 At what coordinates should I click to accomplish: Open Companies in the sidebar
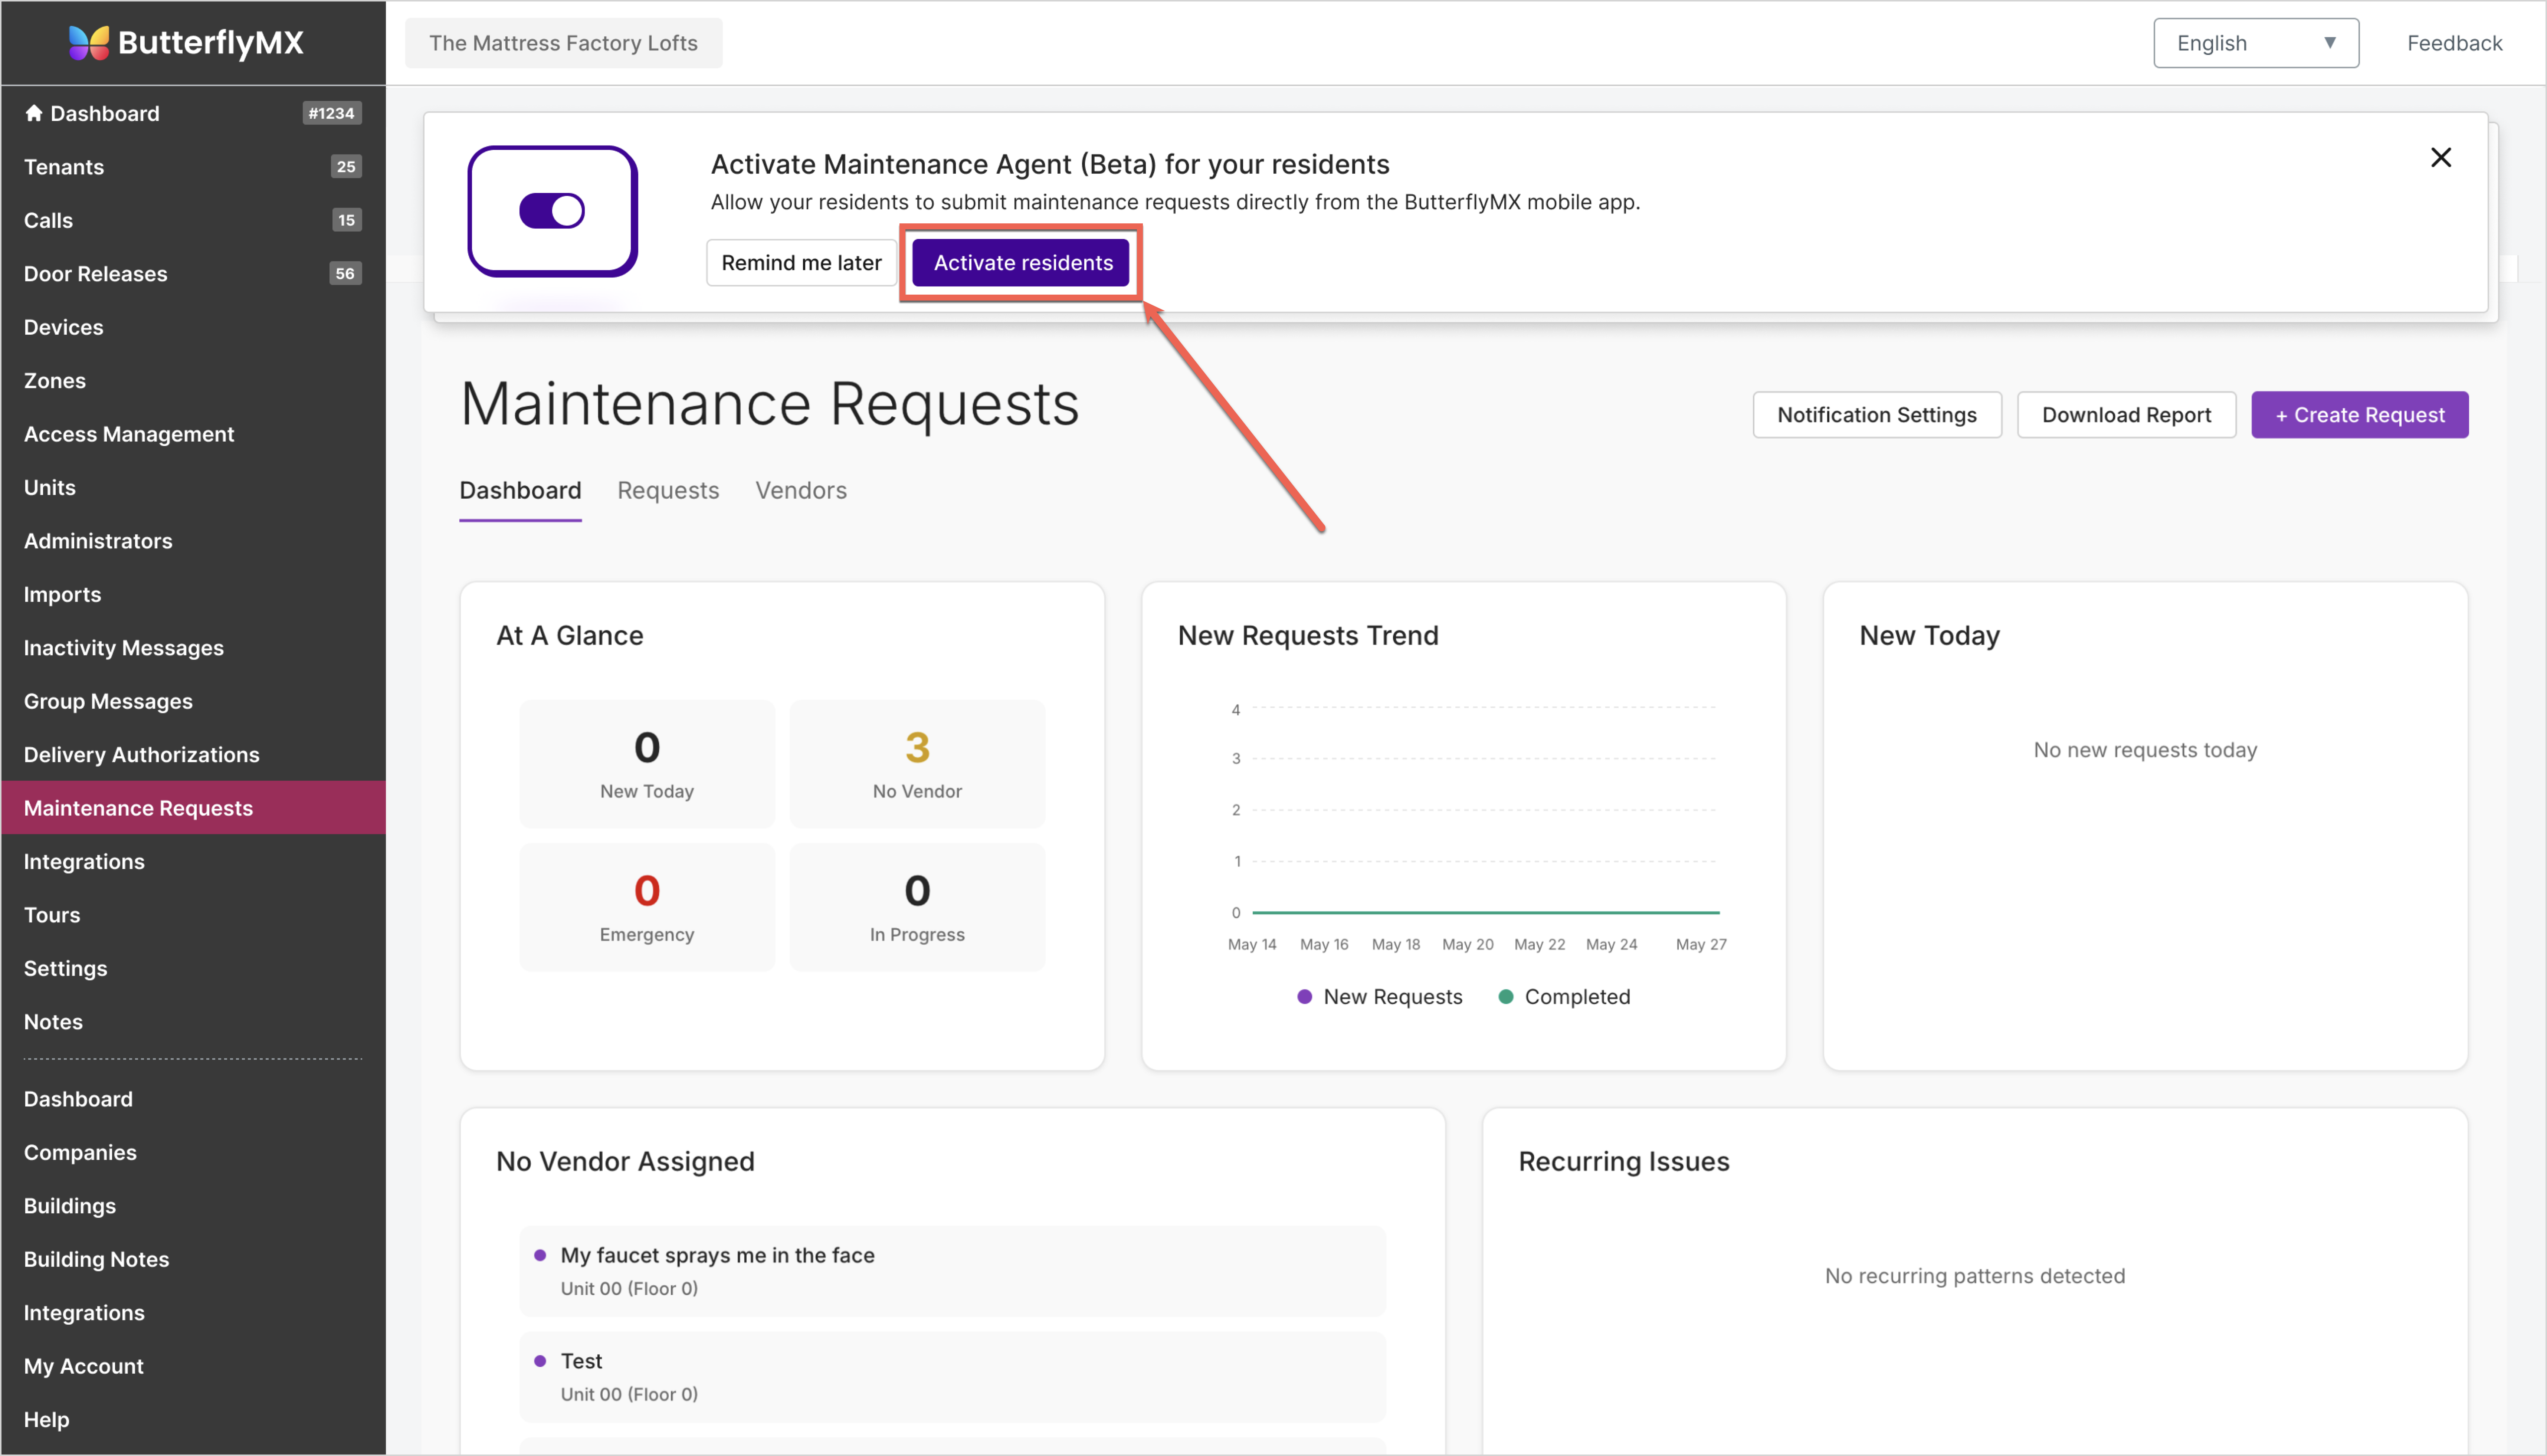(x=193, y=1153)
